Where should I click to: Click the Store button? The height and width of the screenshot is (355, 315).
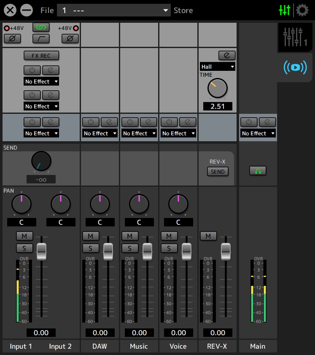183,11
